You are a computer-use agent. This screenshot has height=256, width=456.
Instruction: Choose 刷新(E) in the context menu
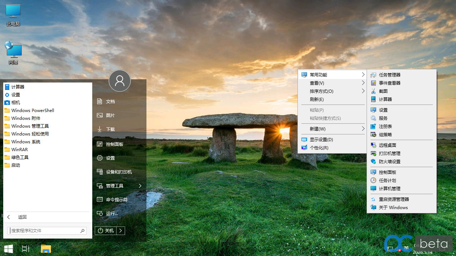pyautogui.click(x=332, y=99)
